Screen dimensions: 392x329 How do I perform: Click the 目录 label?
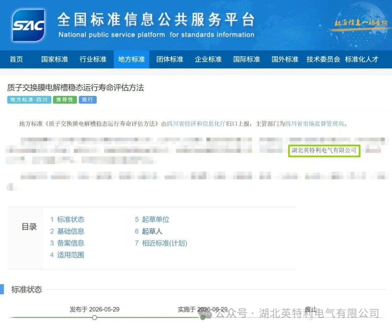pyautogui.click(x=29, y=227)
